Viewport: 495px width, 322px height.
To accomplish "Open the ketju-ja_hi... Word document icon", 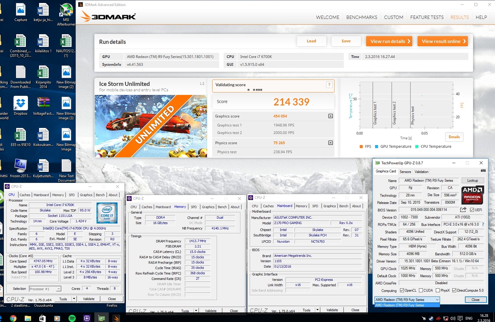I will tap(43, 12).
